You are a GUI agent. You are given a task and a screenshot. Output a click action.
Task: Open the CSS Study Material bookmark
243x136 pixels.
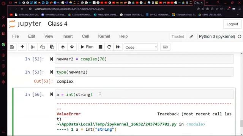[x=80, y=15]
